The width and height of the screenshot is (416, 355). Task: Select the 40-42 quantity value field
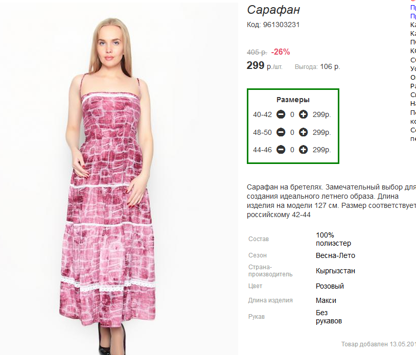point(292,114)
